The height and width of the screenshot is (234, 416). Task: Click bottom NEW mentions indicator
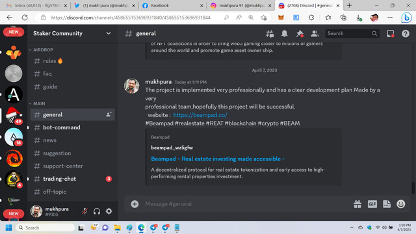14,214
